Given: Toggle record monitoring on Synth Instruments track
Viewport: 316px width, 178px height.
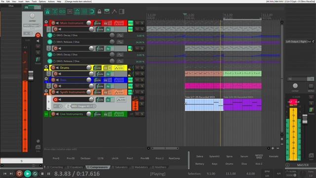Looking at the screenshot, I should (x=58, y=92).
